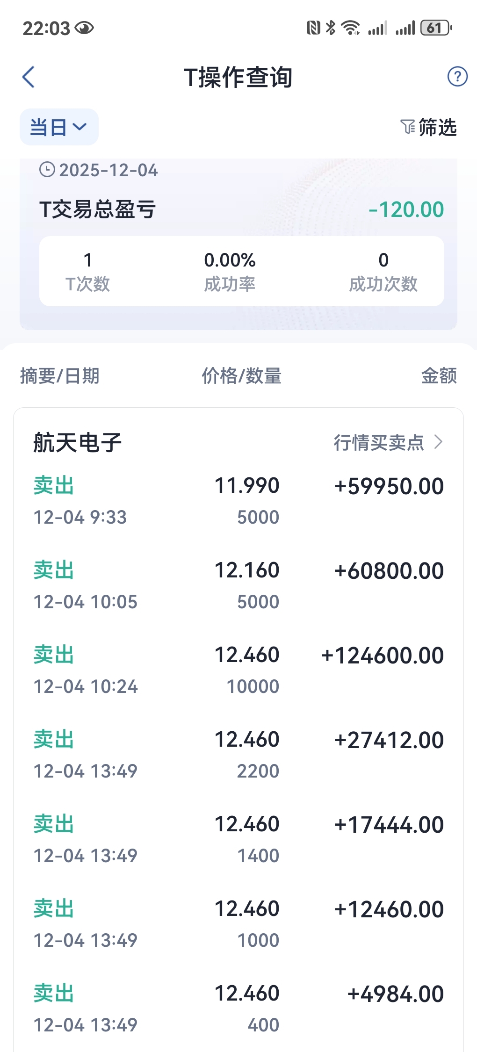Select the 10:05 sell record at 12.160
The image size is (477, 1052).
coord(238,586)
